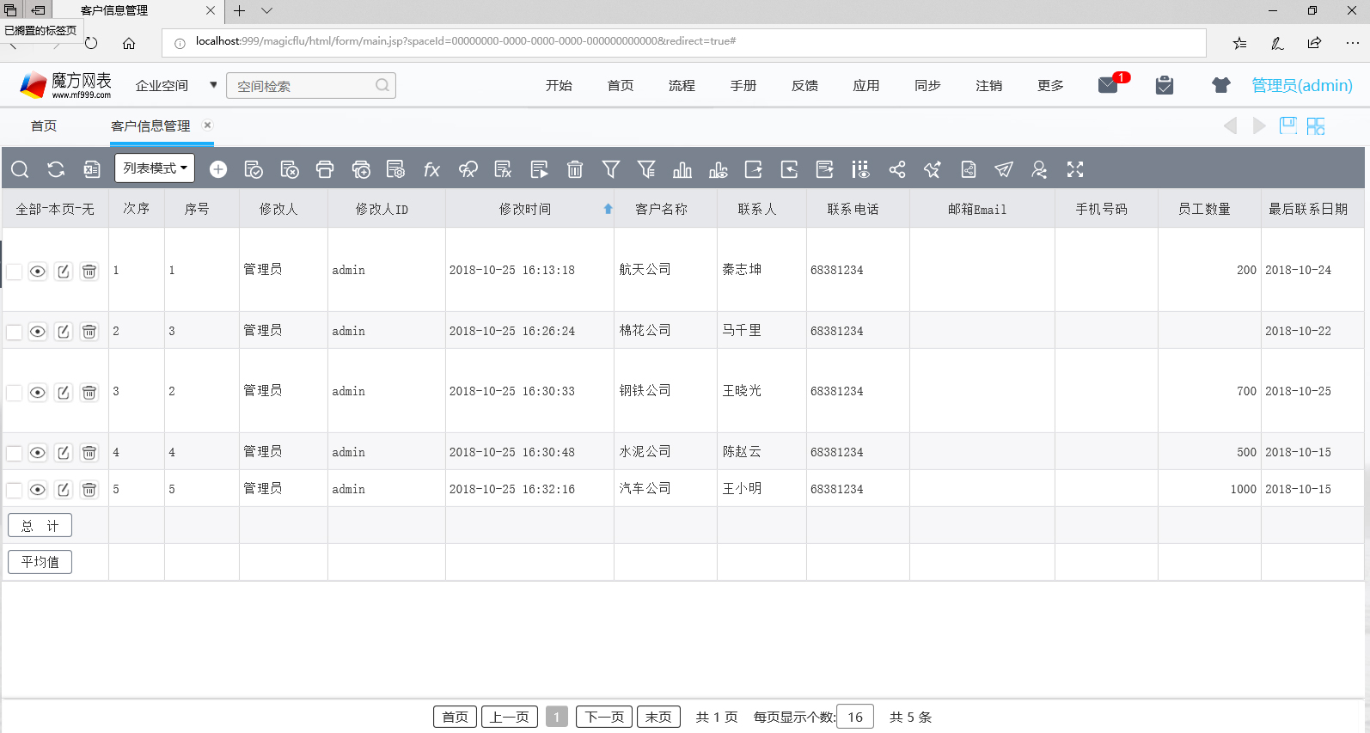Open the 更多 menu
Screen dimensions: 1370x733
(1050, 85)
